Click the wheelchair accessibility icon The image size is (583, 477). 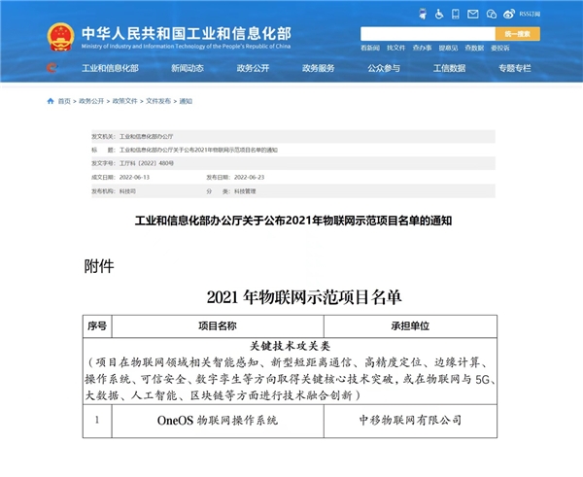439,15
